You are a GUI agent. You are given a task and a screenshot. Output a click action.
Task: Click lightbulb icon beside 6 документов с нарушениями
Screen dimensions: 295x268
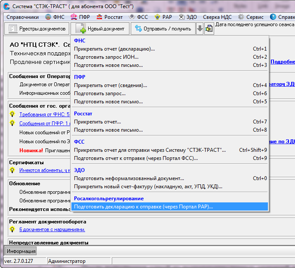coord(12,229)
